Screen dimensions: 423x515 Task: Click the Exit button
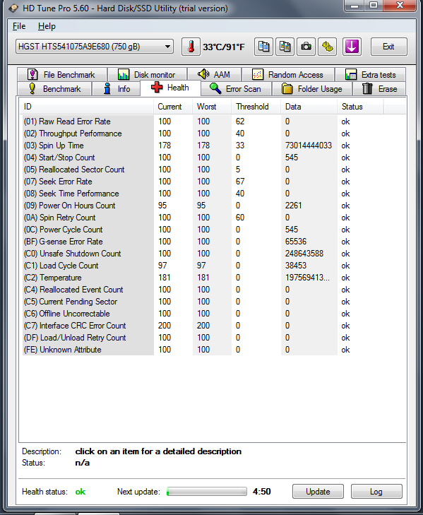click(388, 47)
